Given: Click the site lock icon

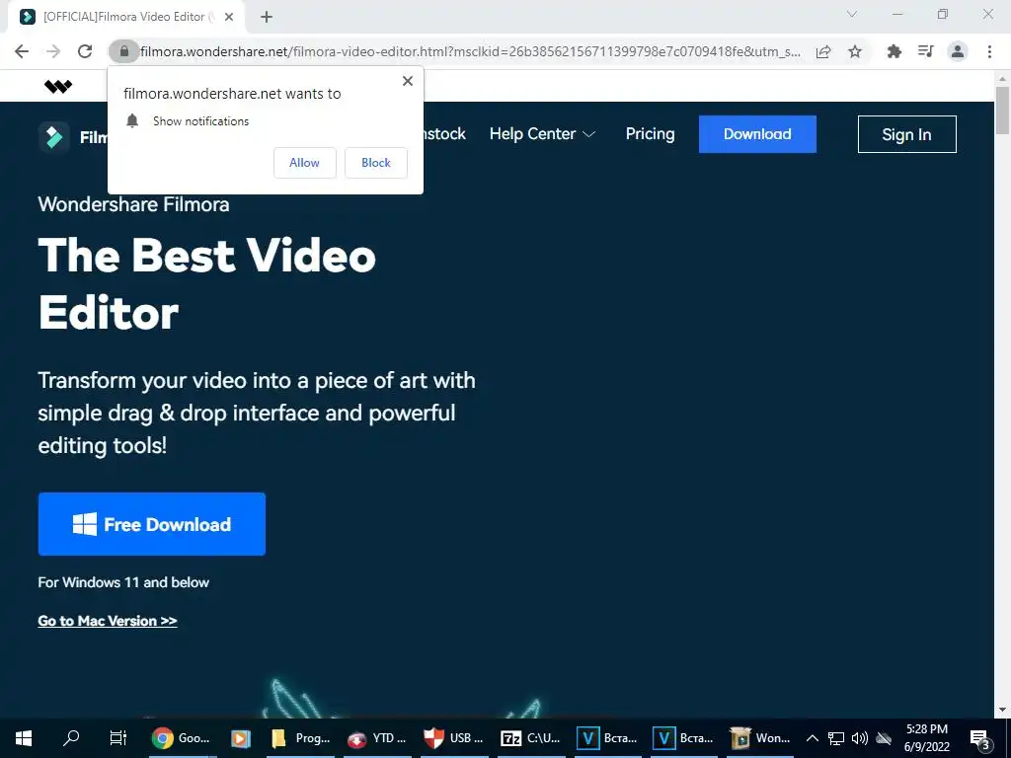Looking at the screenshot, I should pos(123,51).
